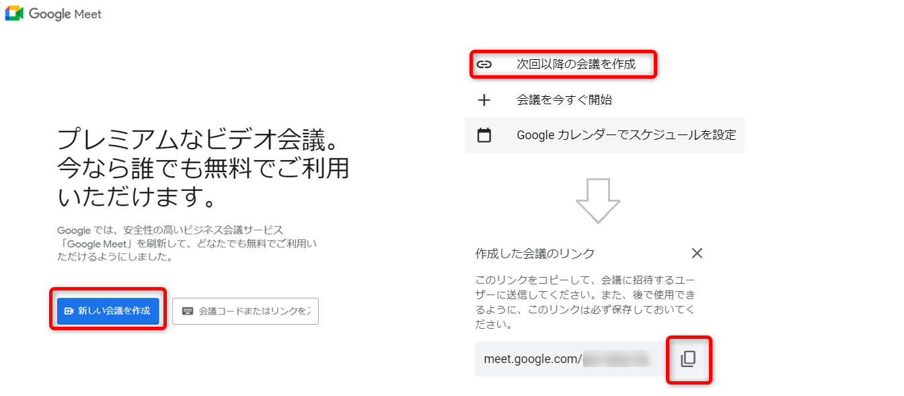Viewport: 904px width, 396px height.
Task: Click the calendar icon in the menu
Action: [484, 135]
